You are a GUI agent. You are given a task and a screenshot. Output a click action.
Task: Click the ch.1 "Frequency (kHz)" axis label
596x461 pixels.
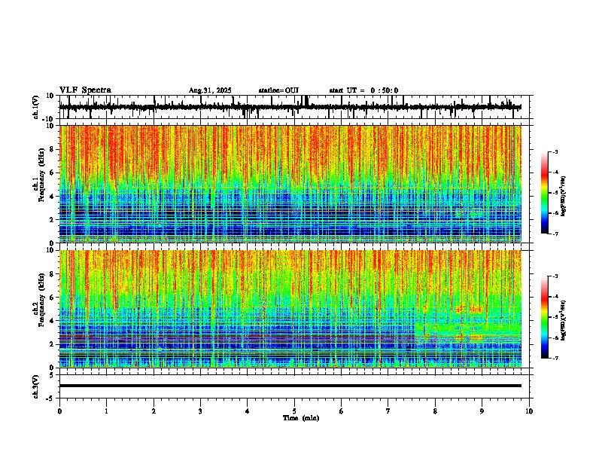coord(41,176)
